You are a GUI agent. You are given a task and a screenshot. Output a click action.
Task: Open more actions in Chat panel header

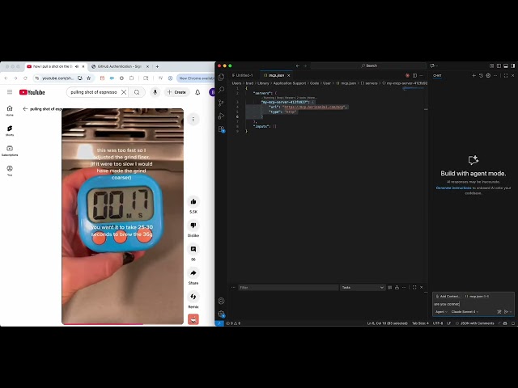(x=495, y=75)
